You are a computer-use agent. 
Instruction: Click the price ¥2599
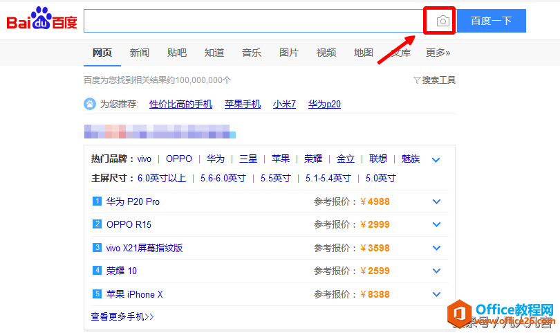375,271
